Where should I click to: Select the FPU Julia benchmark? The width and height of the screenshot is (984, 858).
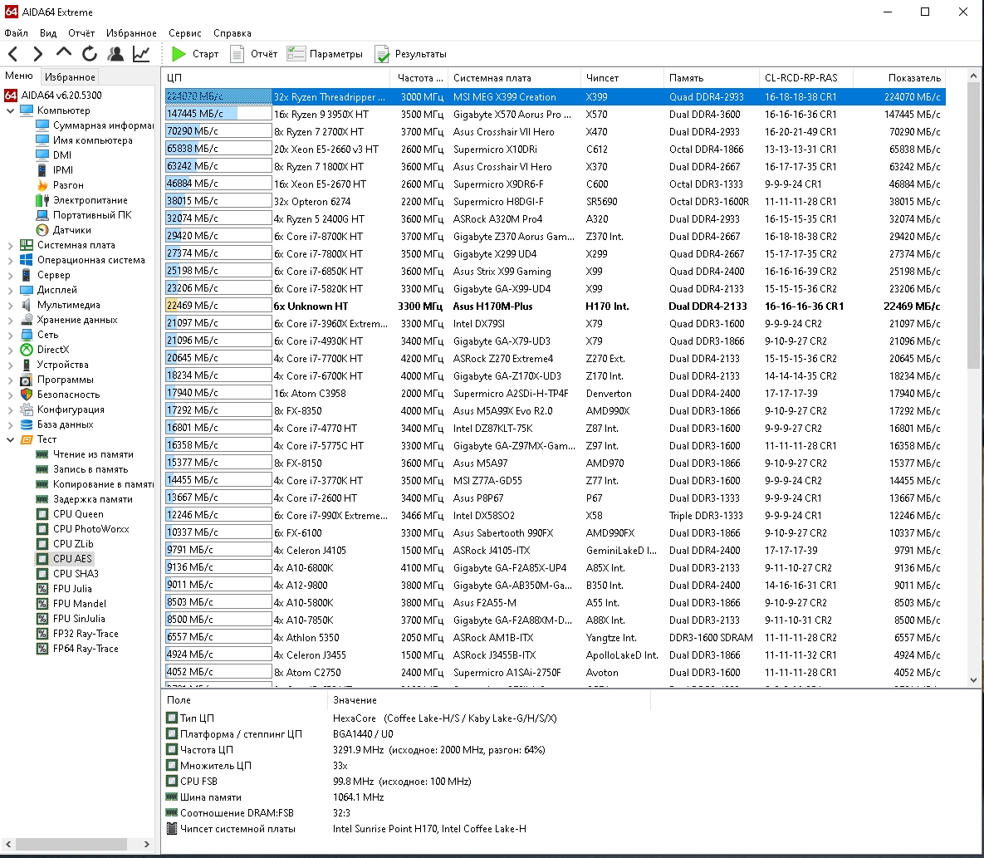point(72,589)
